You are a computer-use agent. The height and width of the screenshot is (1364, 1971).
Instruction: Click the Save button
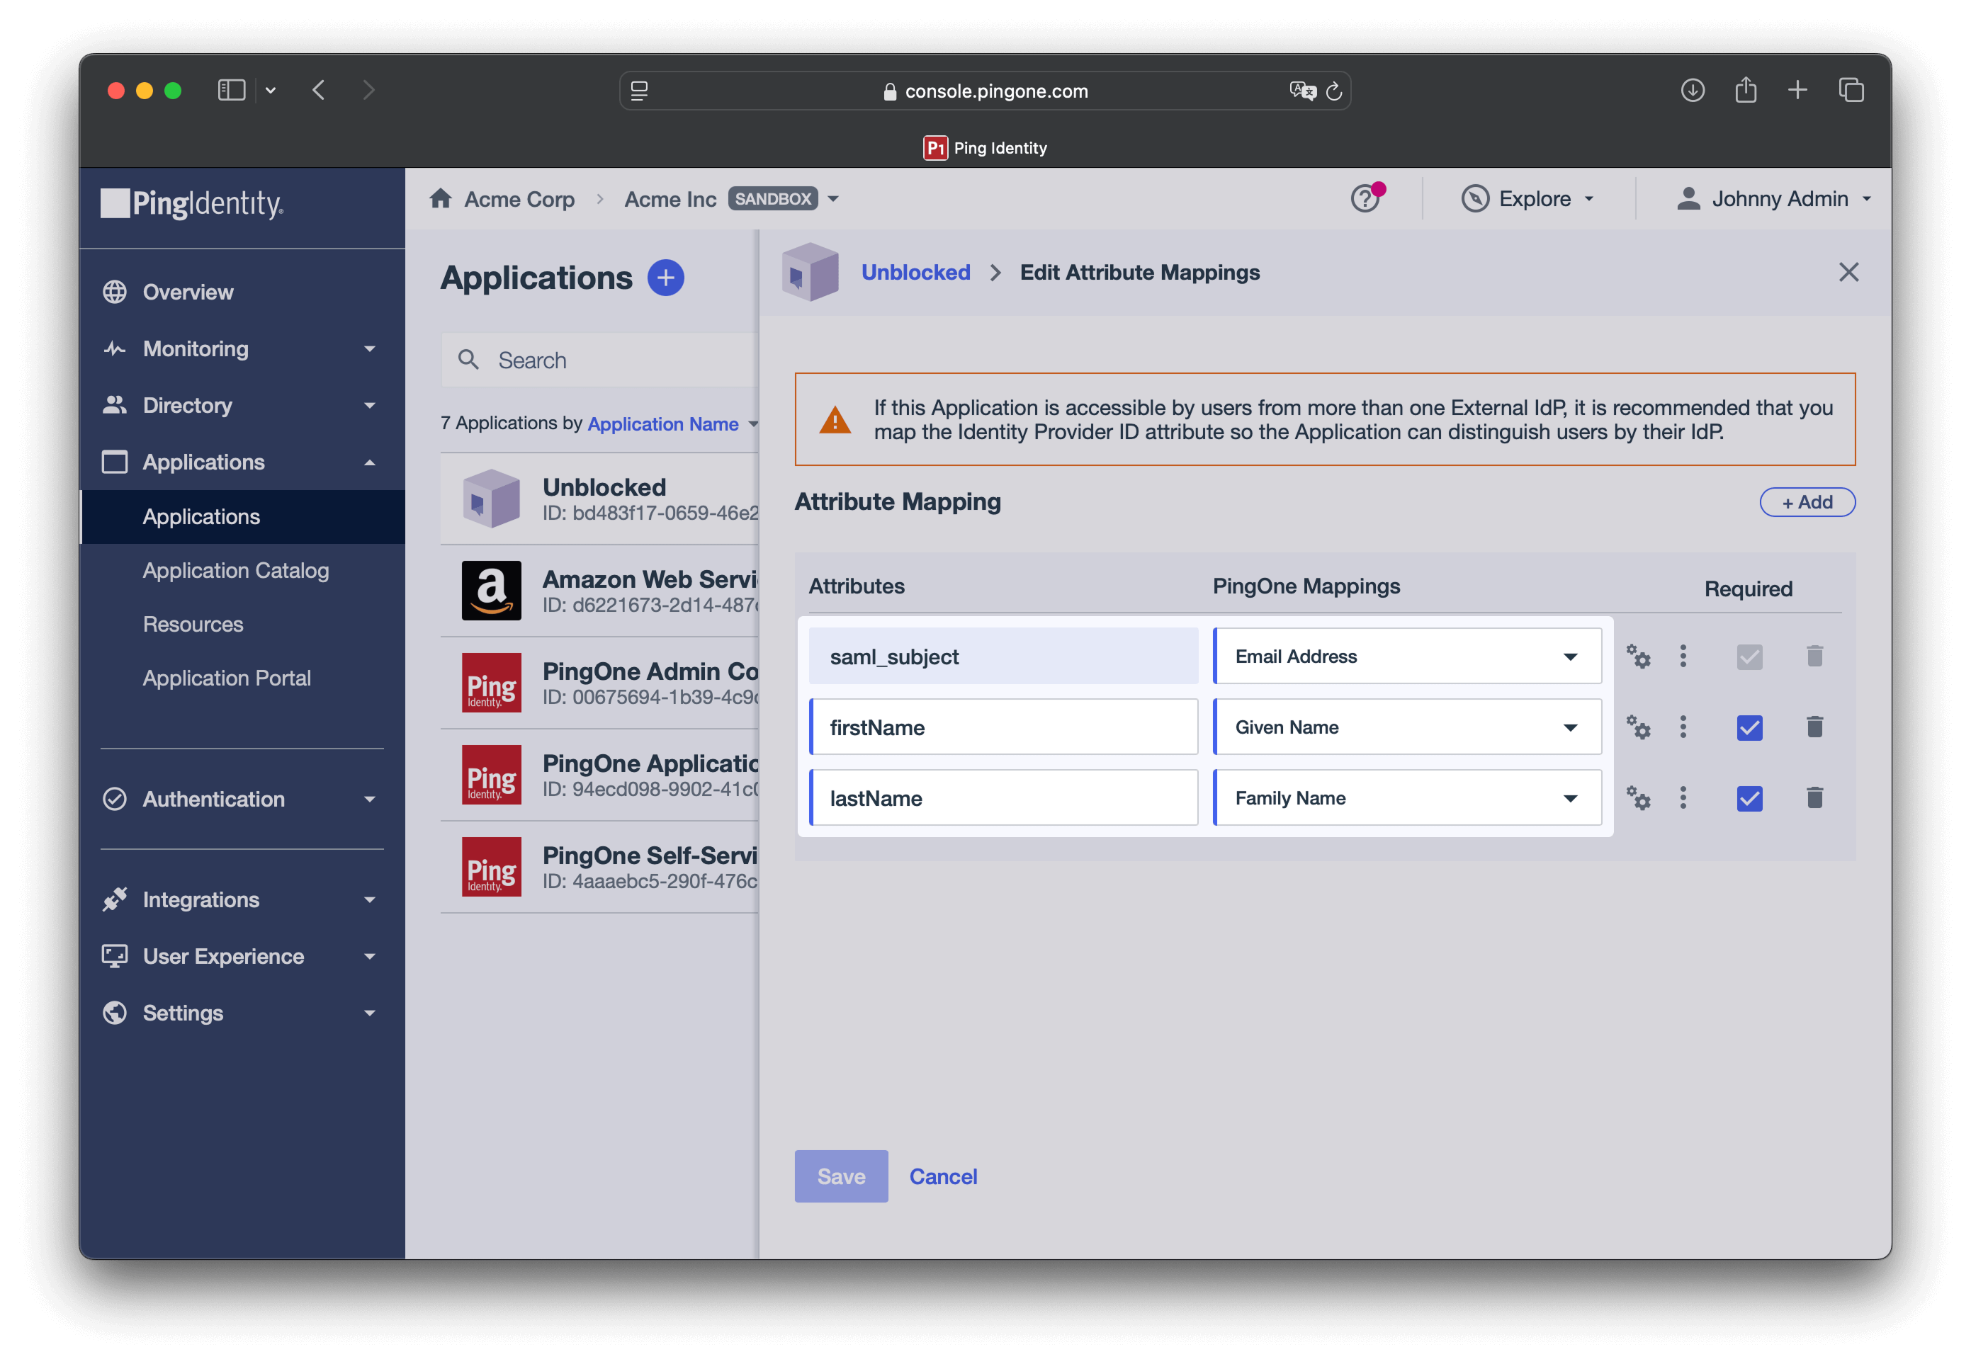pos(841,1176)
